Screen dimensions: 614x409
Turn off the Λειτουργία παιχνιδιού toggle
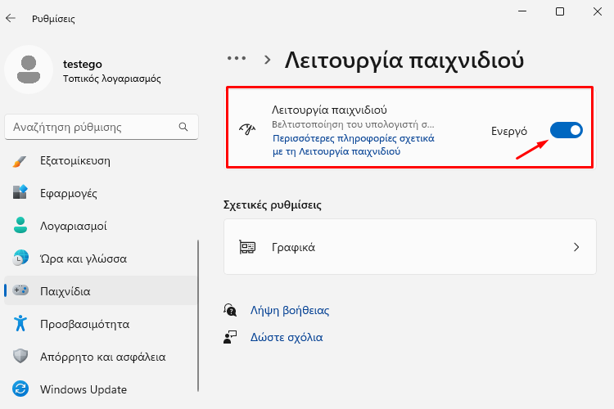(567, 130)
